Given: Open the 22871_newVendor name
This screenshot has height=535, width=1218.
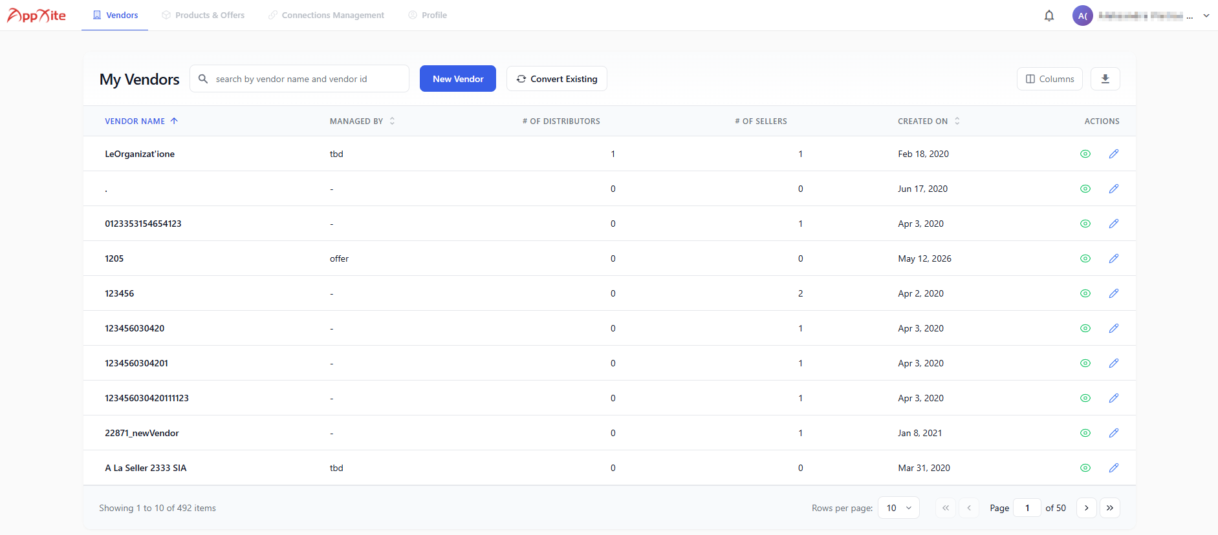Looking at the screenshot, I should coord(142,433).
